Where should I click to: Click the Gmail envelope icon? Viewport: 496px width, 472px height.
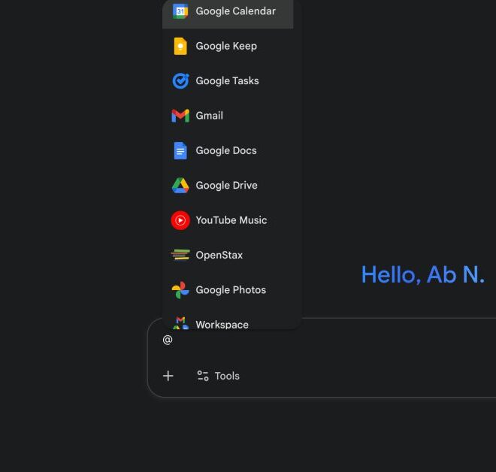point(180,116)
